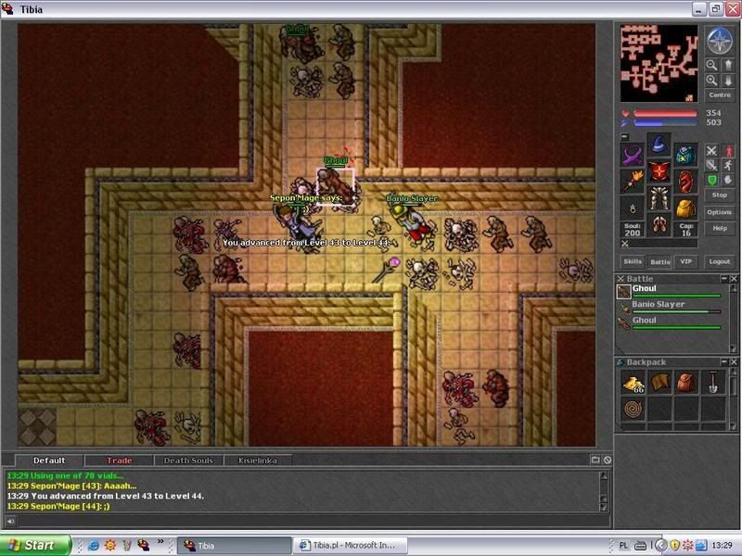Open the Help button
The image size is (742, 556).
click(x=720, y=228)
